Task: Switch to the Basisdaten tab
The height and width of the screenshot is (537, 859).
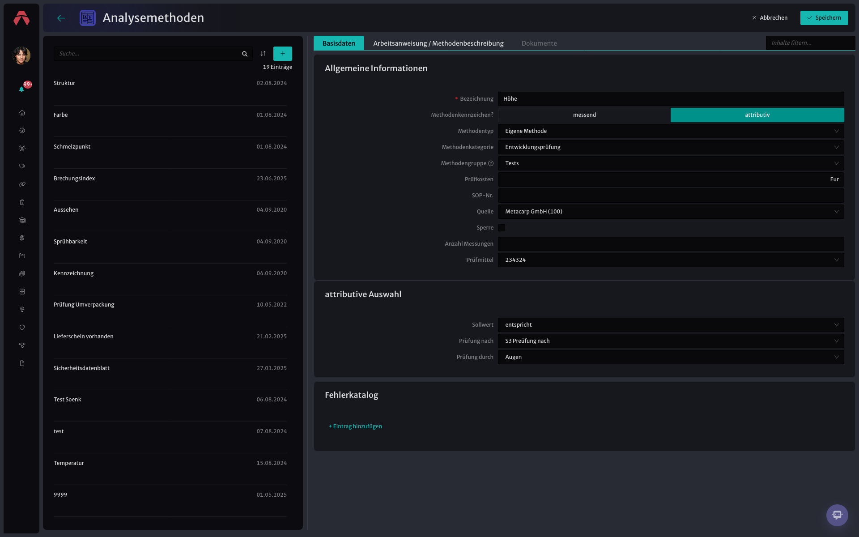Action: tap(339, 43)
